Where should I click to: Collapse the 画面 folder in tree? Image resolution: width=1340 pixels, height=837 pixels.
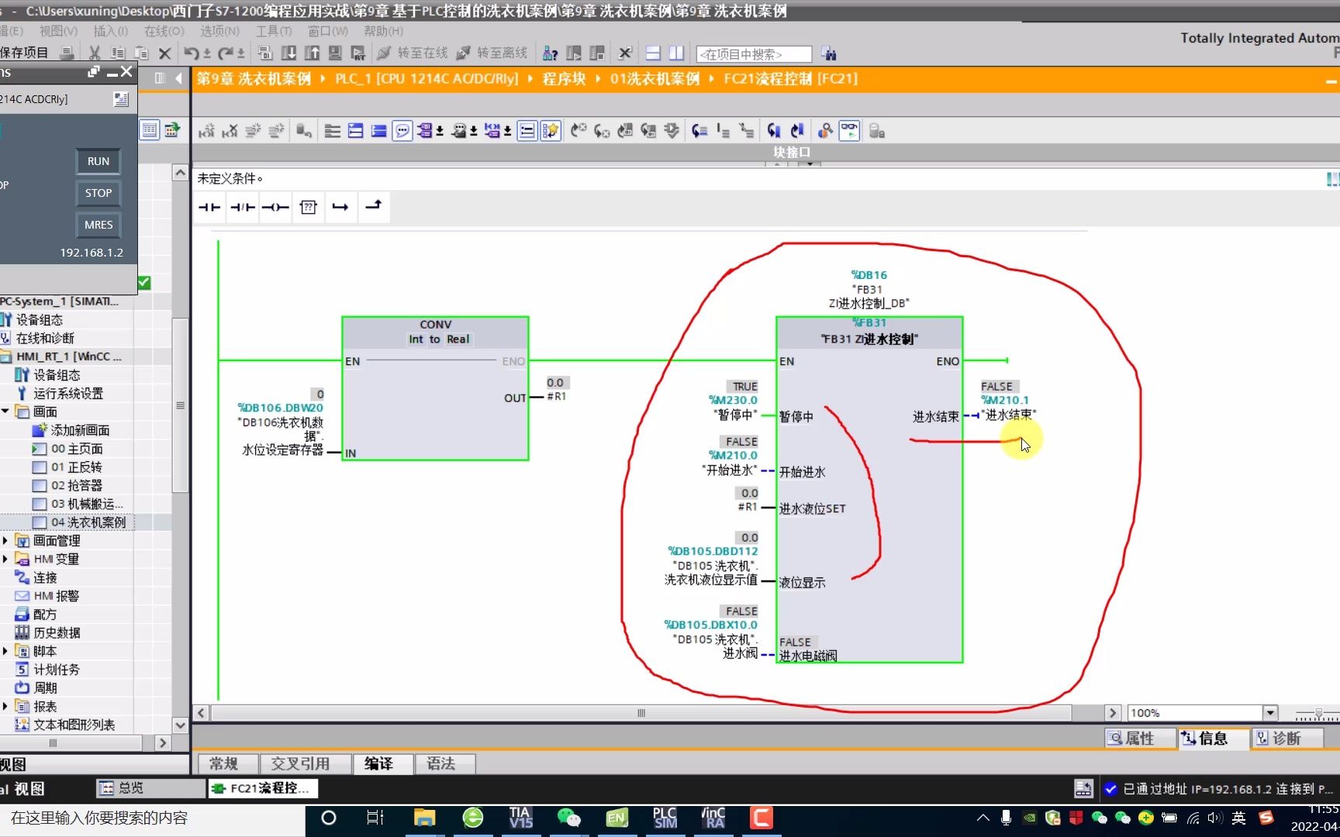5,412
